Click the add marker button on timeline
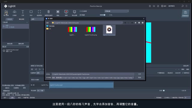Screen dimensions: 192x108 pos(170,73)
